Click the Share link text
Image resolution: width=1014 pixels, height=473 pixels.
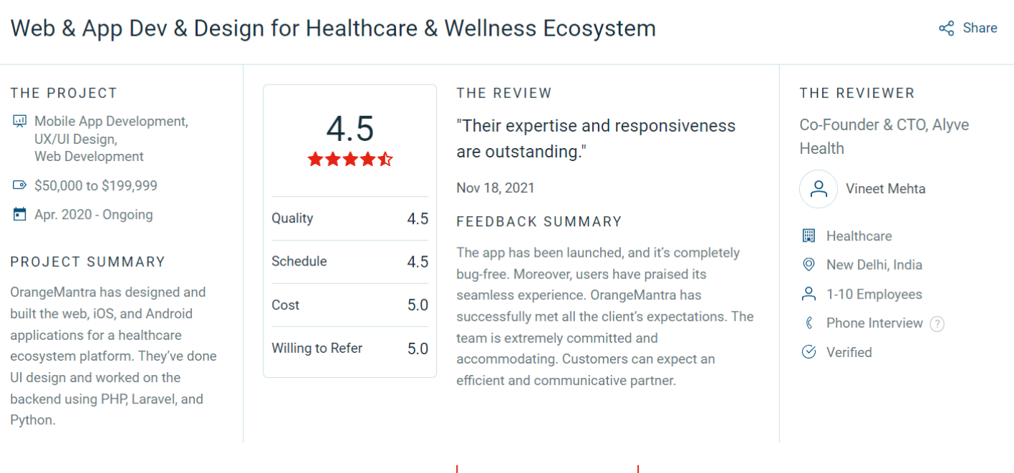pyautogui.click(x=980, y=28)
